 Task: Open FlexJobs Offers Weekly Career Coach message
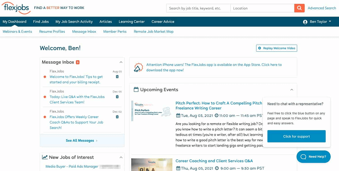click(76, 122)
